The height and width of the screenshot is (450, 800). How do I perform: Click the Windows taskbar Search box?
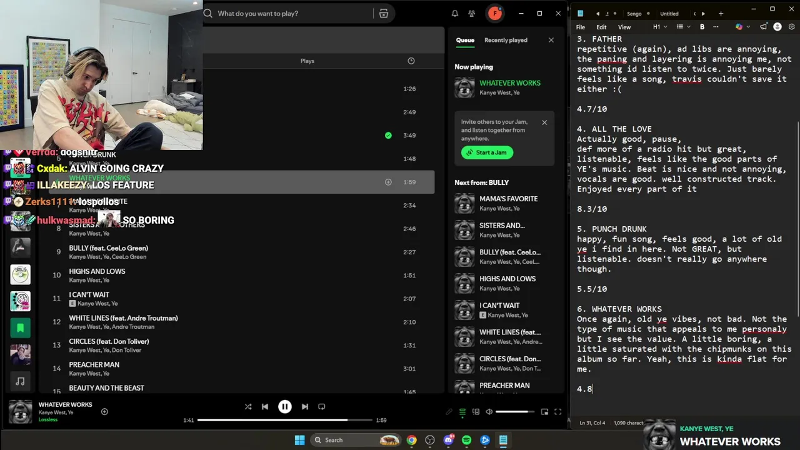click(355, 440)
